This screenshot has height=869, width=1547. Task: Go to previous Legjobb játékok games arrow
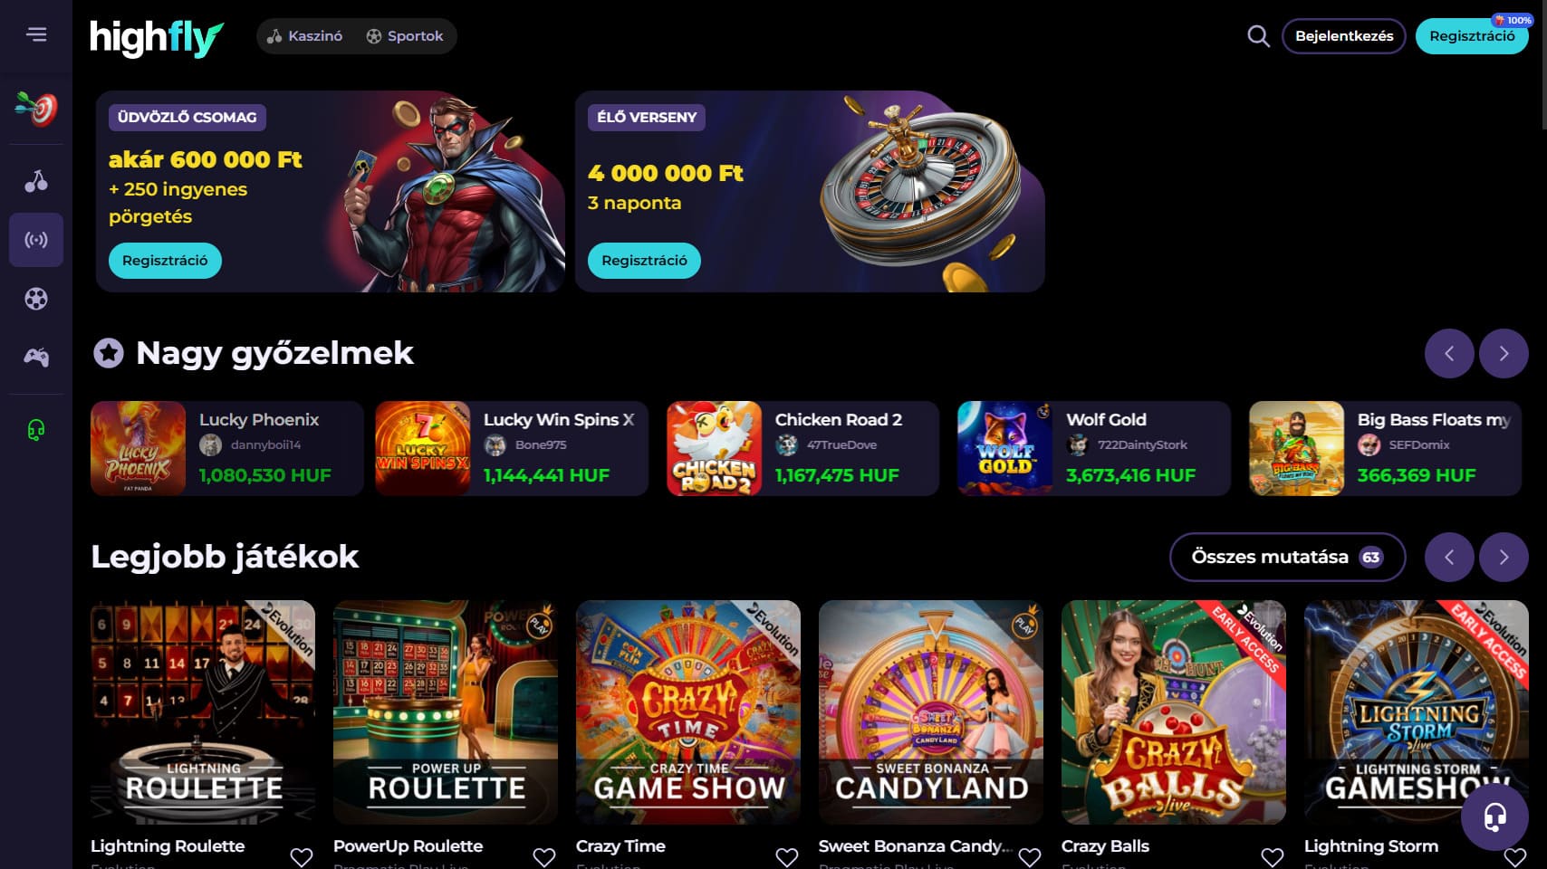(x=1449, y=557)
